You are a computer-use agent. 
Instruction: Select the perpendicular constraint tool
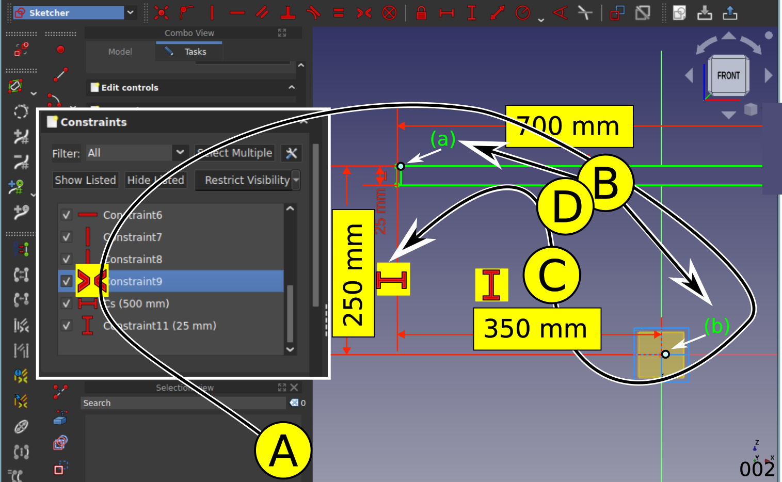coord(288,12)
